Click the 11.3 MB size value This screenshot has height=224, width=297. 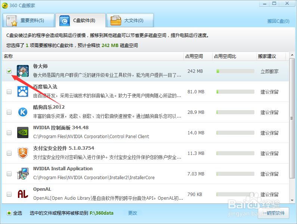click(196, 153)
